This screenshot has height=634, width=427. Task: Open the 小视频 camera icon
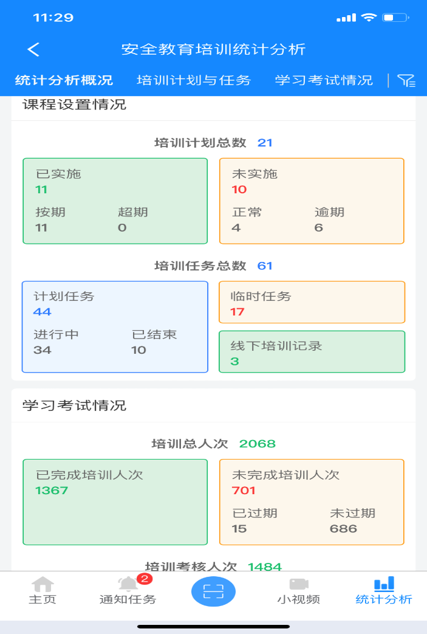click(x=298, y=584)
